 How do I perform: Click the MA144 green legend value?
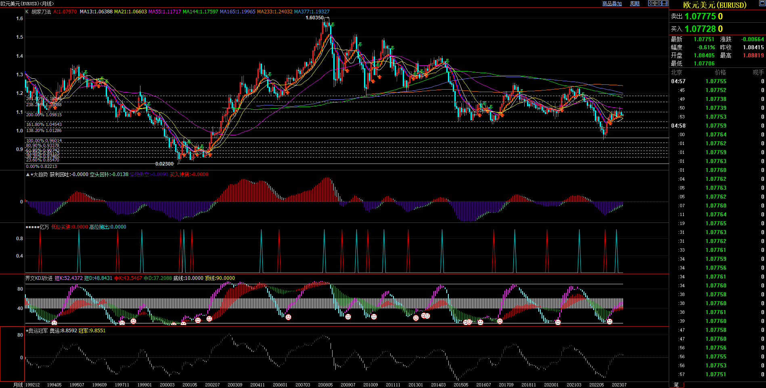(x=200, y=12)
